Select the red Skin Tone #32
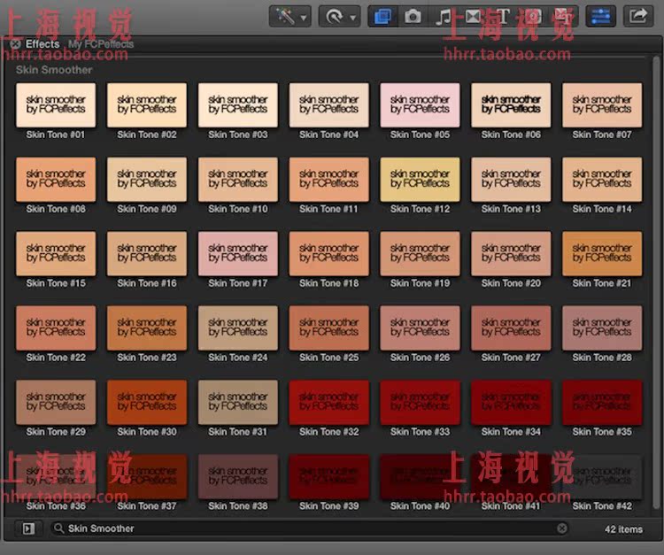 329,402
